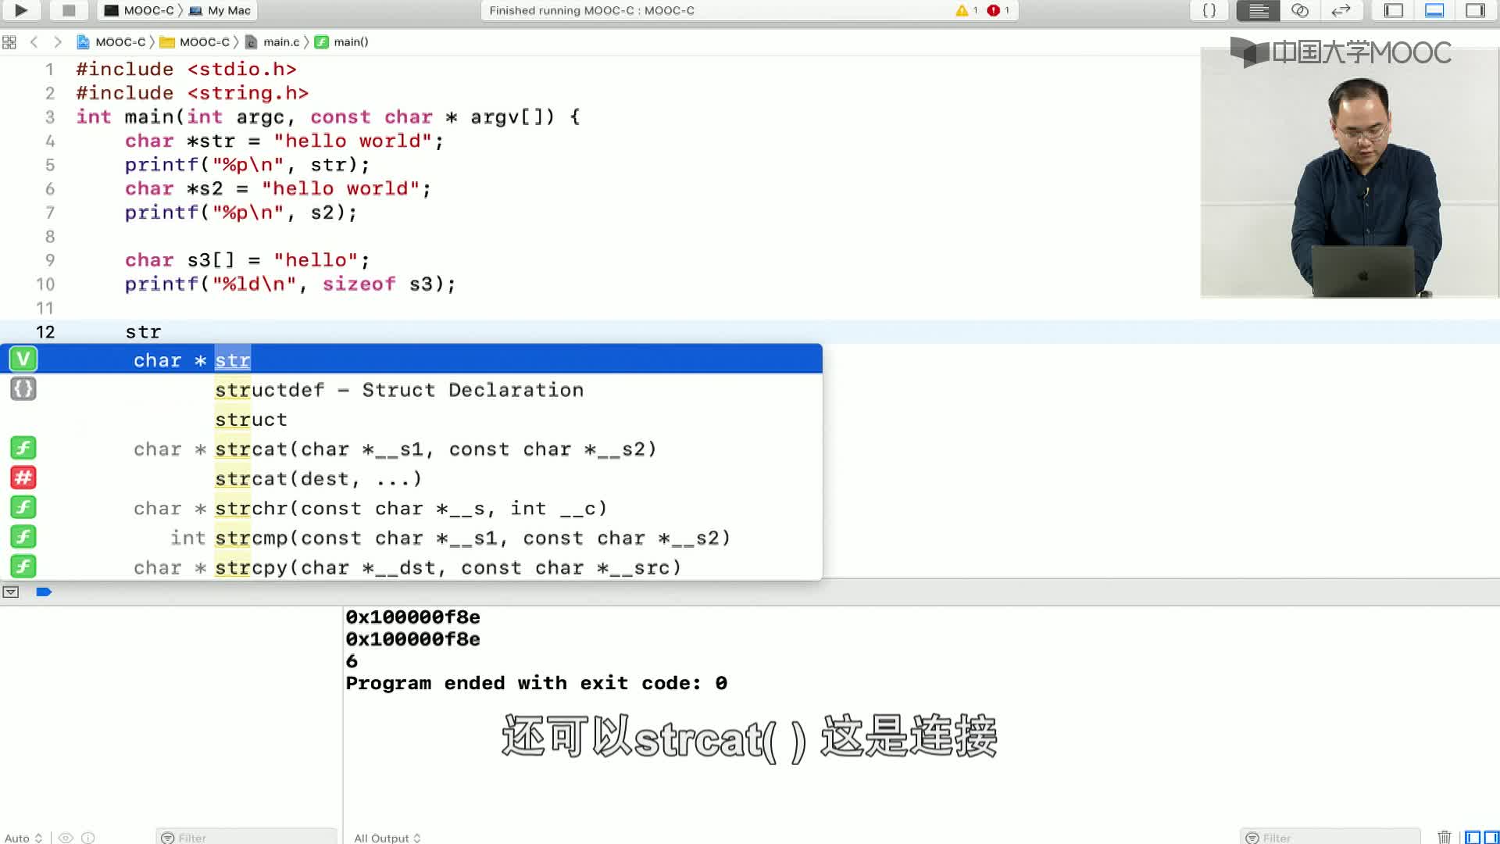Select the structdef Struct Declaration completion
This screenshot has height=844, width=1500.
(x=411, y=389)
